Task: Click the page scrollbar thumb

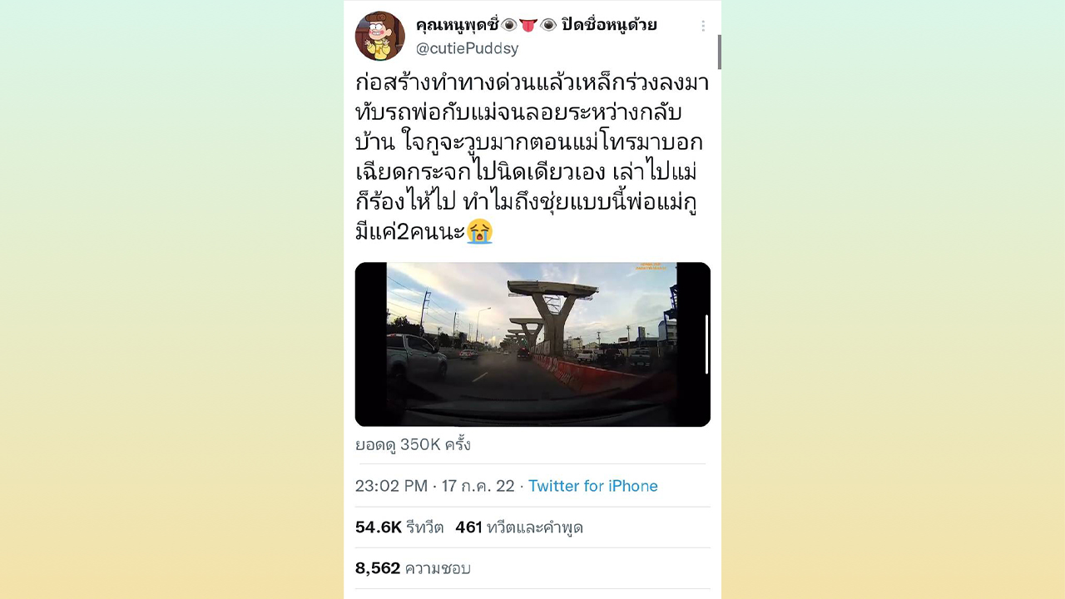Action: (x=719, y=52)
